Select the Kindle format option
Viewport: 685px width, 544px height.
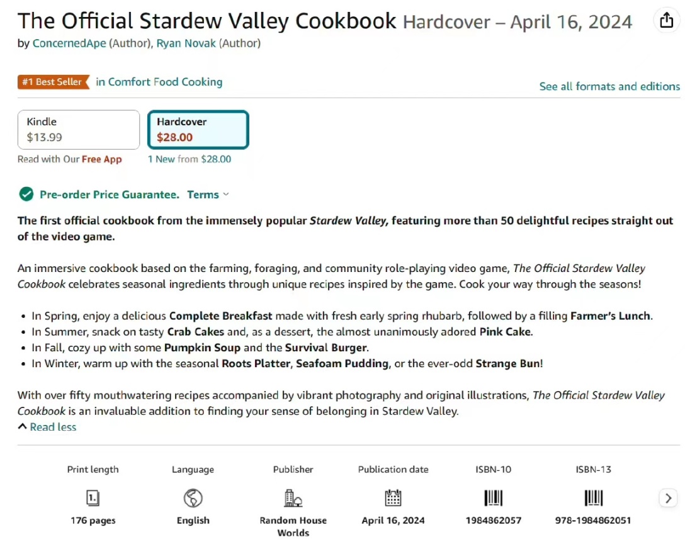(79, 130)
